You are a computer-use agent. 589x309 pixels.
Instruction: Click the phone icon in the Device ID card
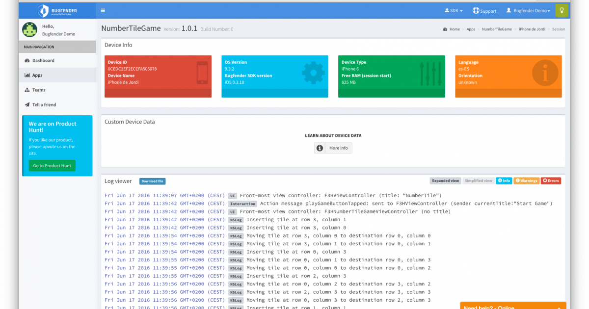pos(202,73)
